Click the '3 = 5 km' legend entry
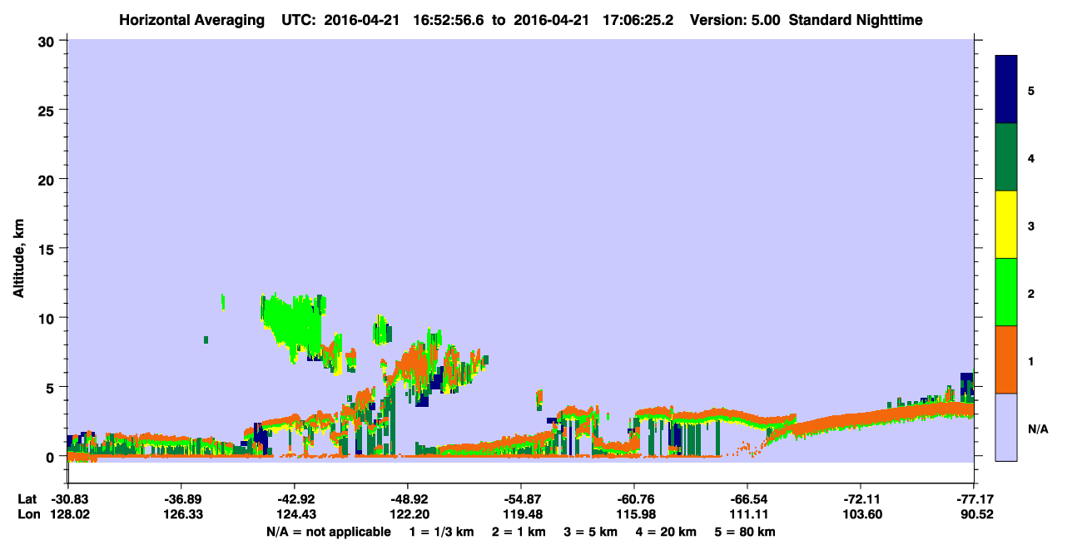The width and height of the screenshot is (1082, 555). (590, 532)
